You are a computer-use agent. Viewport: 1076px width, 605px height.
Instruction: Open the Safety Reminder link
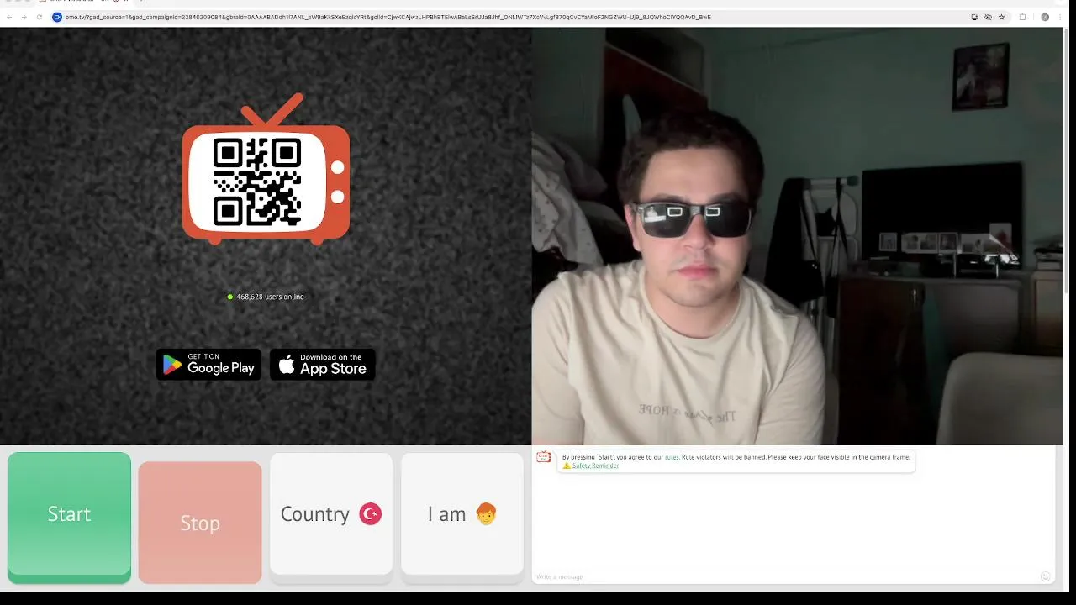595,466
